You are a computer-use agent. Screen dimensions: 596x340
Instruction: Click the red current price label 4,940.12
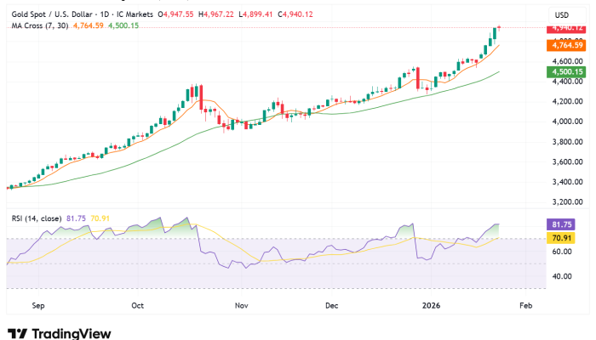click(x=566, y=28)
